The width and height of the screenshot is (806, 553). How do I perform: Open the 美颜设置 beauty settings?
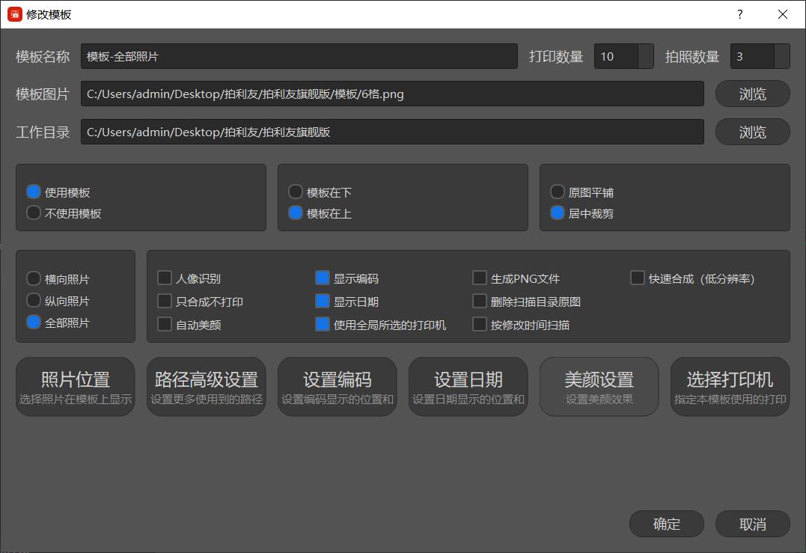599,386
